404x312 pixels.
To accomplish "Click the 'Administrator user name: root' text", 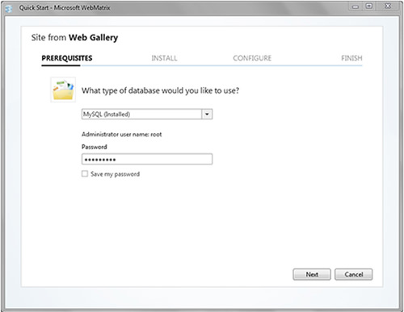I will pos(122,135).
